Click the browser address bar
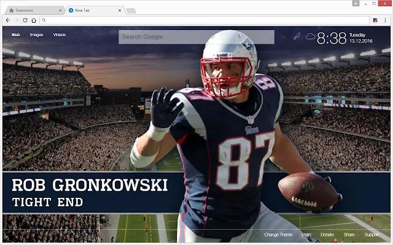This screenshot has height=245, width=393. pyautogui.click(x=204, y=20)
